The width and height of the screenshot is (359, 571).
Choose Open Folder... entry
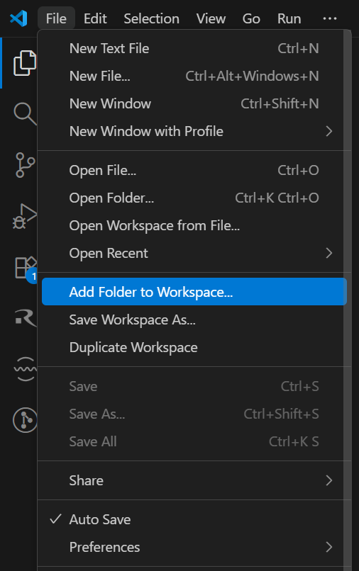(194, 198)
